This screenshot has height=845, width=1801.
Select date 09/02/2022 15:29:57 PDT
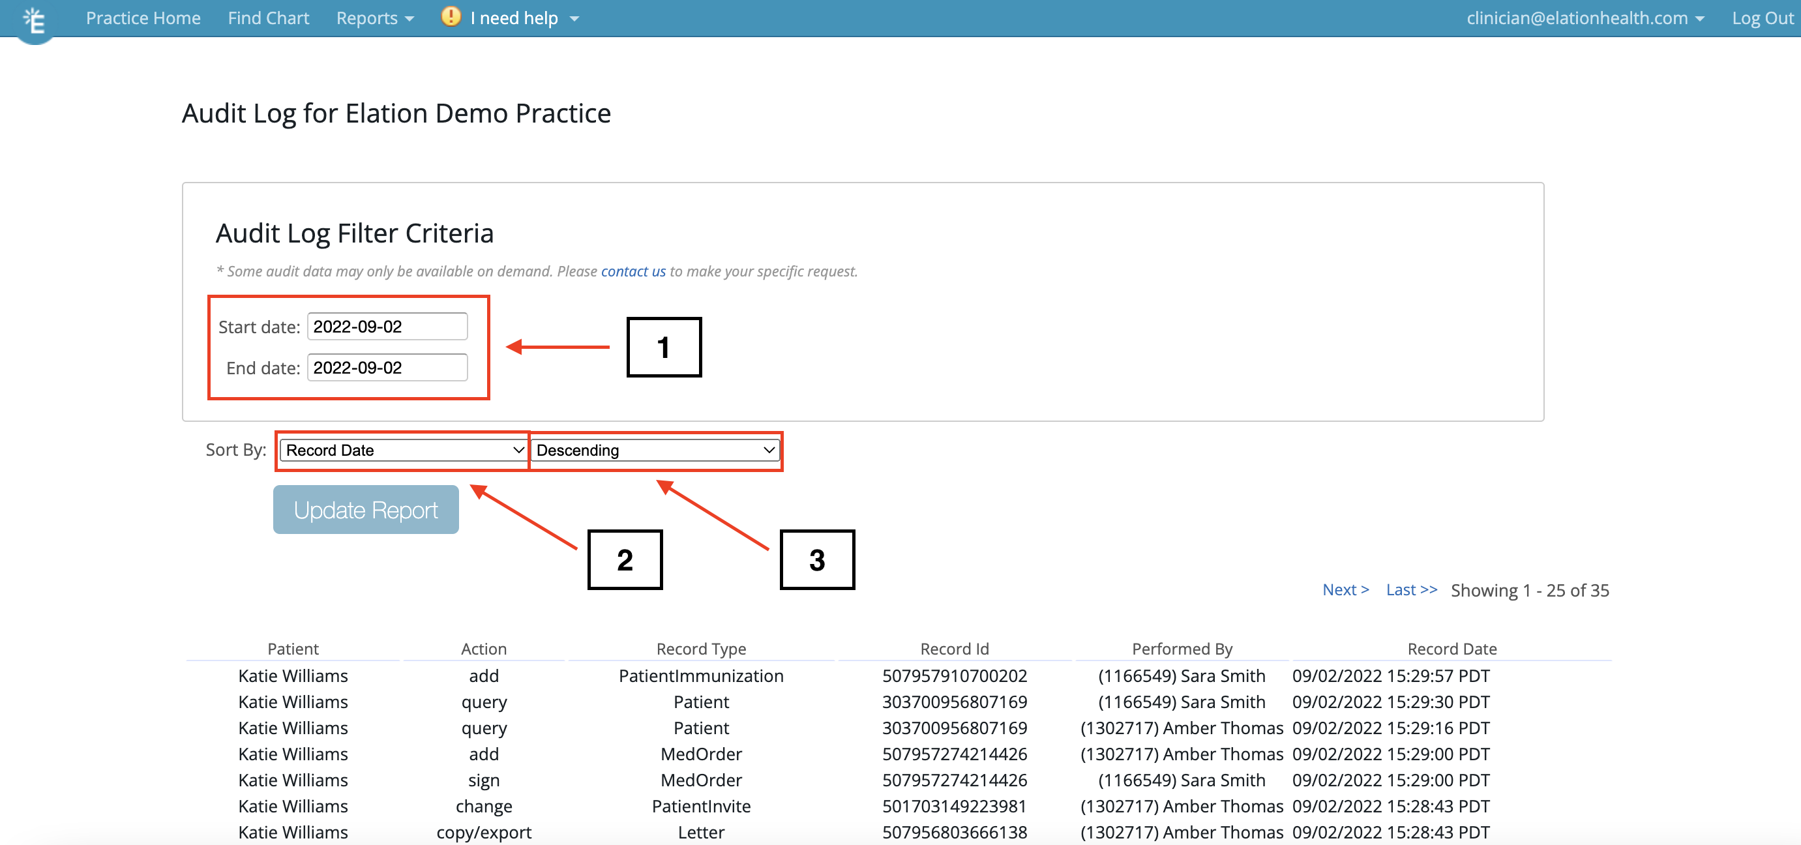(1391, 676)
